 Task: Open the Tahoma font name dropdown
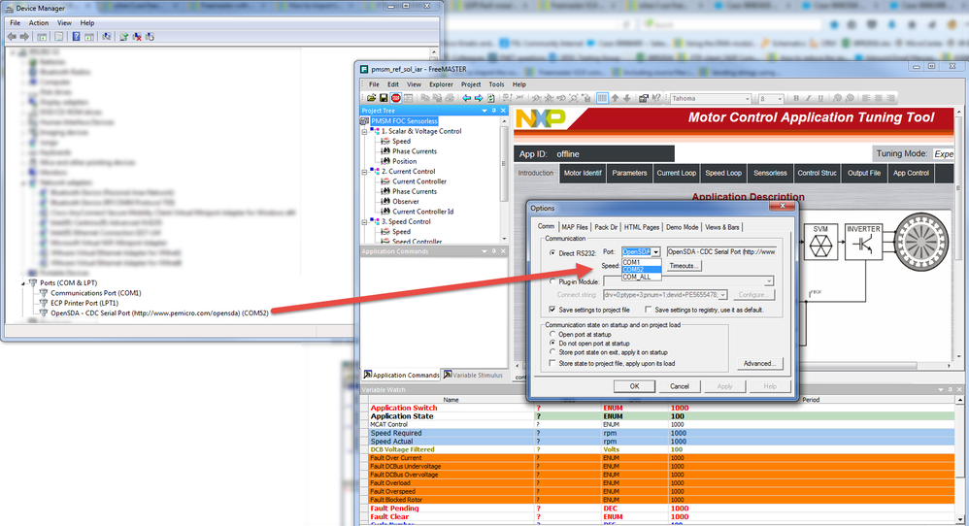tap(748, 99)
